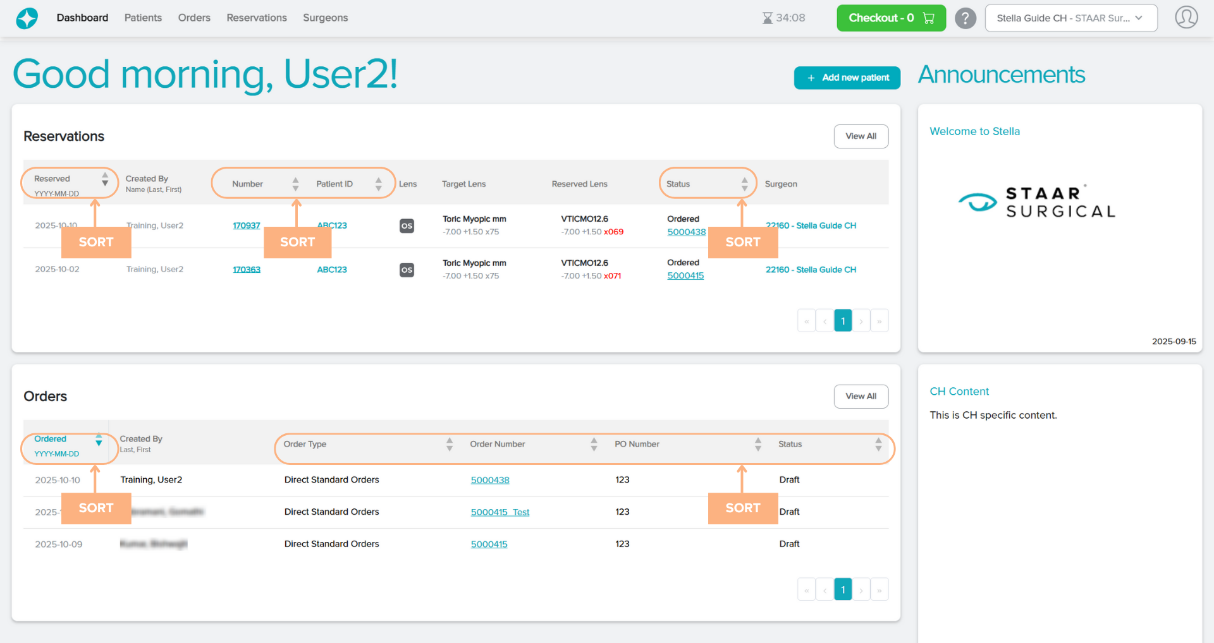1214x643 pixels.
Task: Click OS lens icon for reservation 170937
Action: [407, 225]
